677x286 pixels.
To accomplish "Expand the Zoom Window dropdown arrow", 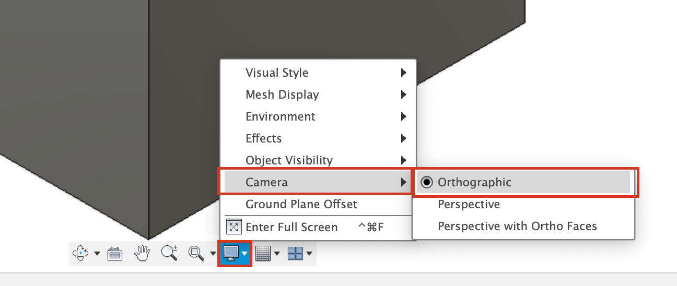I will coord(213,254).
